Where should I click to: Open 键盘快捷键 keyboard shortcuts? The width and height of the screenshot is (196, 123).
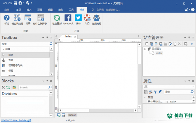(x=17, y=19)
